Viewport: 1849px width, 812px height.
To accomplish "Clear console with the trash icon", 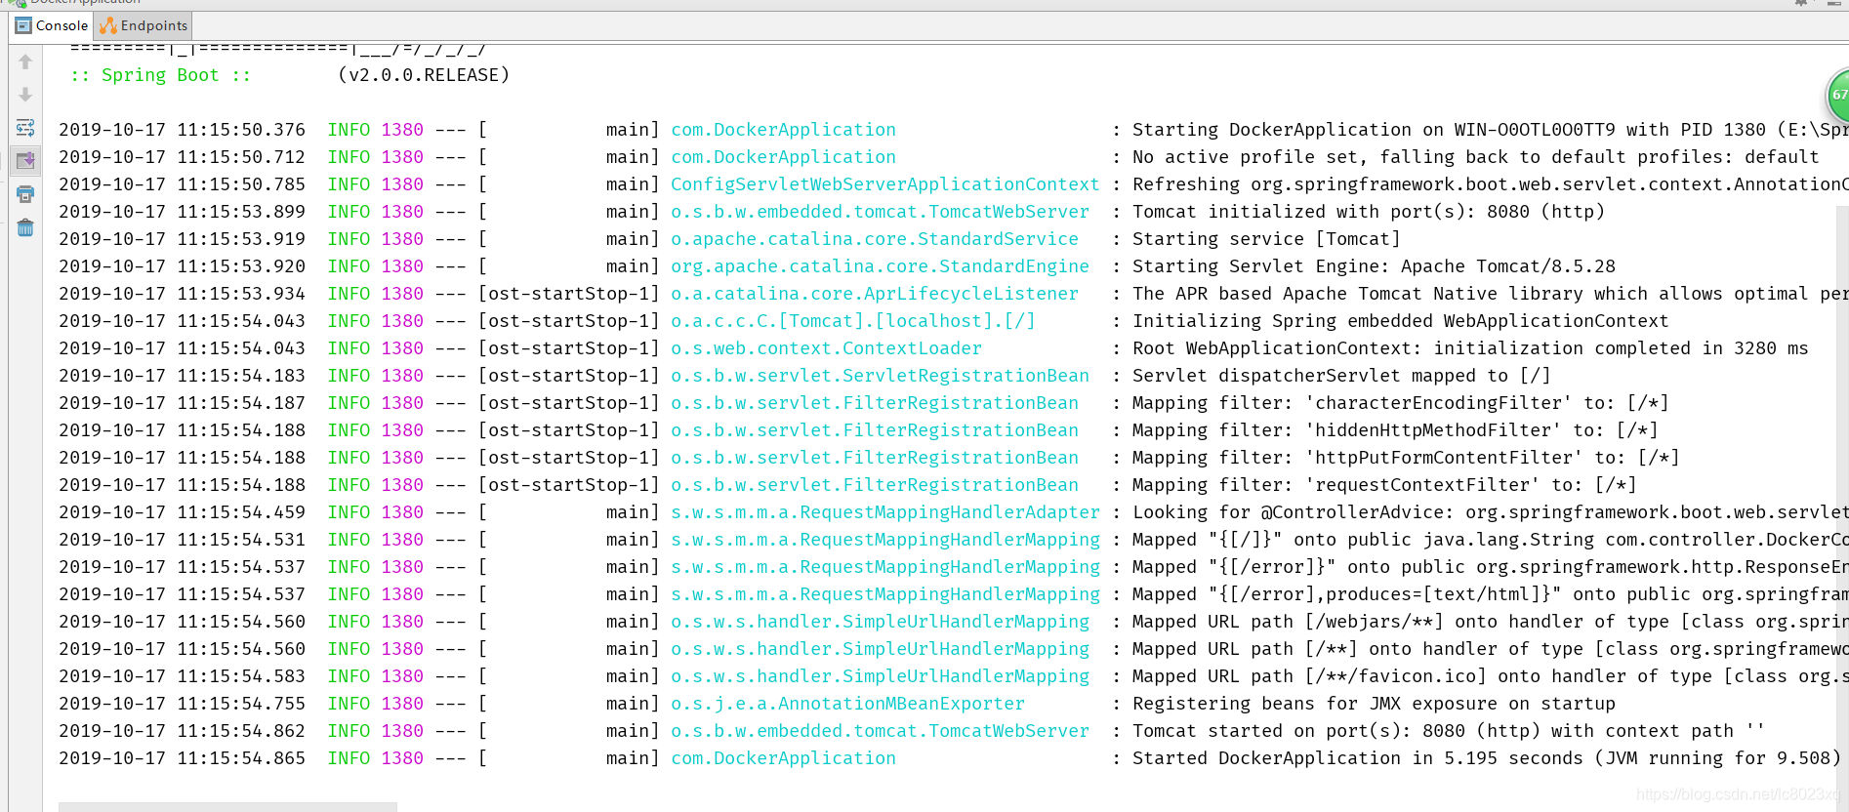I will pyautogui.click(x=25, y=227).
